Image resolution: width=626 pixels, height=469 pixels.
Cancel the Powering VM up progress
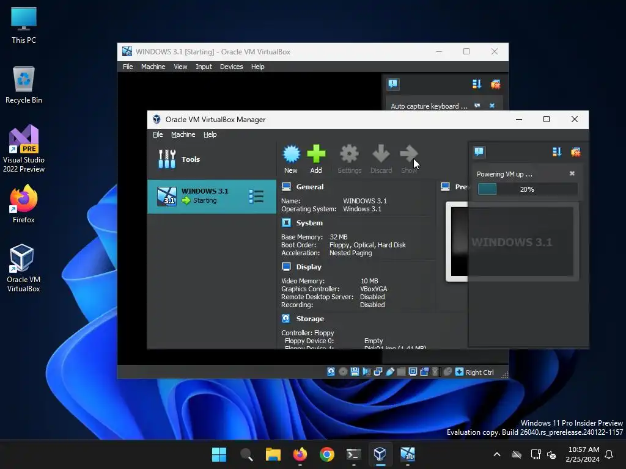[x=572, y=173]
